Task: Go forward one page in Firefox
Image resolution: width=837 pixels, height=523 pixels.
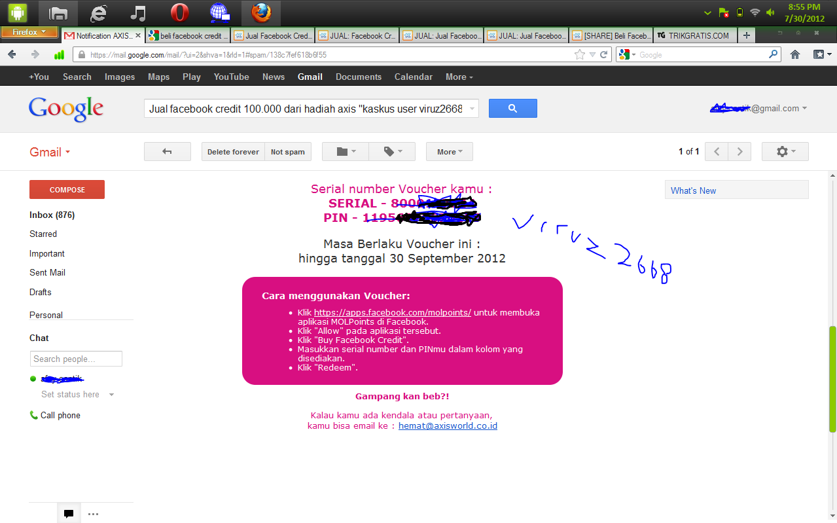Action: 35,55
